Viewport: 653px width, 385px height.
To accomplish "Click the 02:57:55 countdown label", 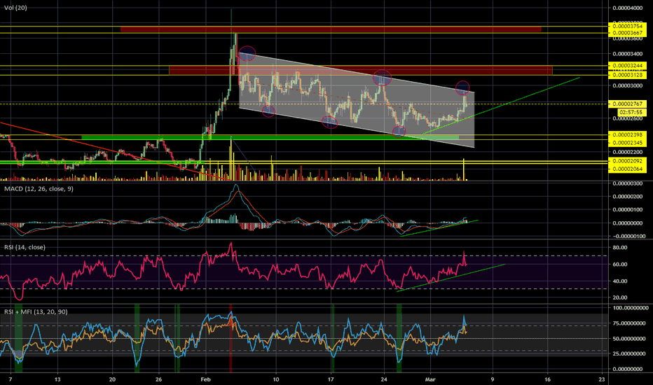I will [633, 113].
